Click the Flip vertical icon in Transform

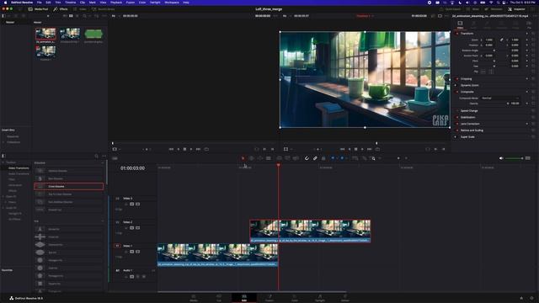pos(491,72)
